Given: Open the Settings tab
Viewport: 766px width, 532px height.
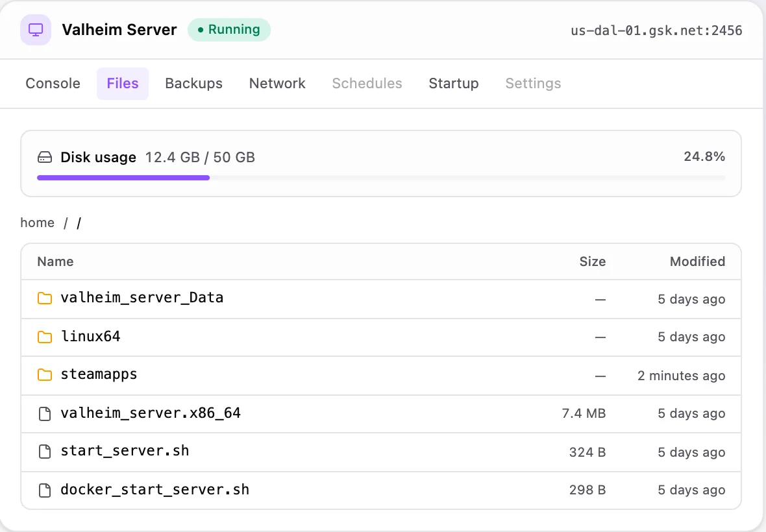Looking at the screenshot, I should pos(533,84).
